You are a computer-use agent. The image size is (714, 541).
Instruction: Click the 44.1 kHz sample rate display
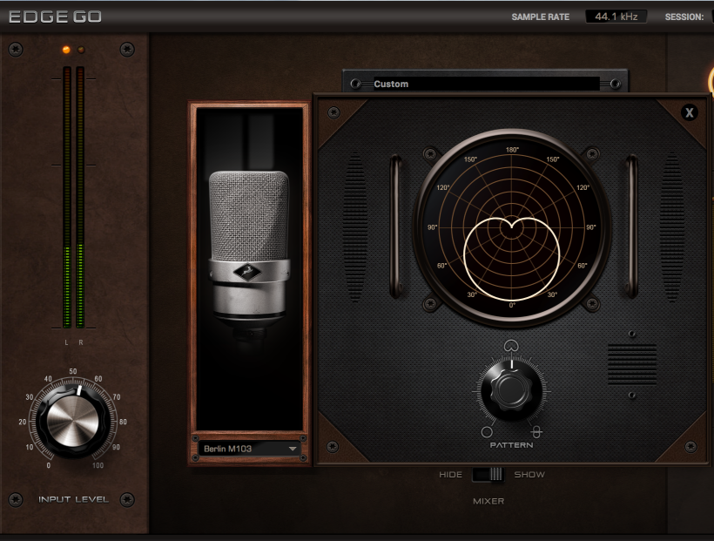[616, 17]
